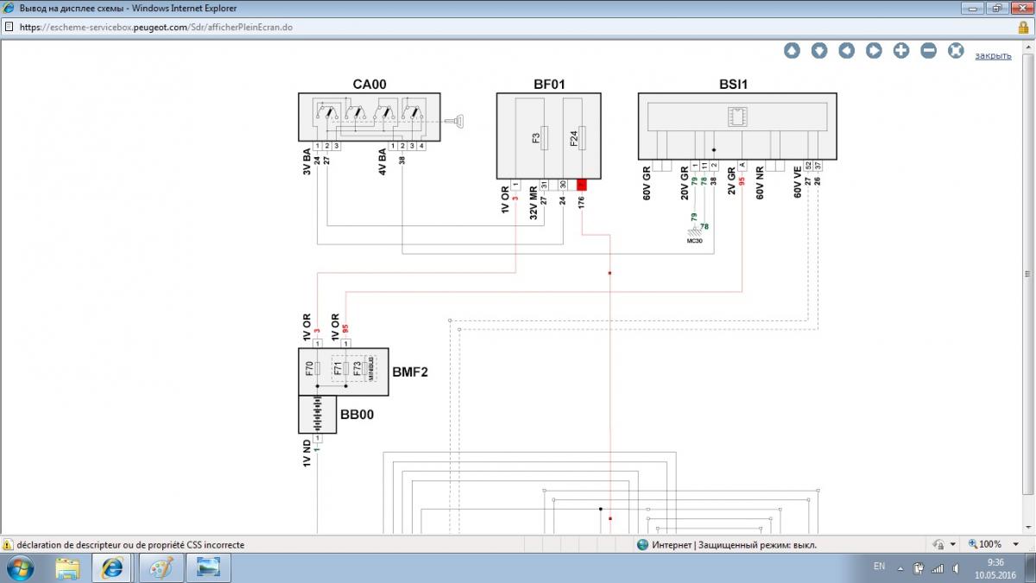Image resolution: width=1036 pixels, height=583 pixels.
Task: Zoom in with the plus icon
Action: 901,51
